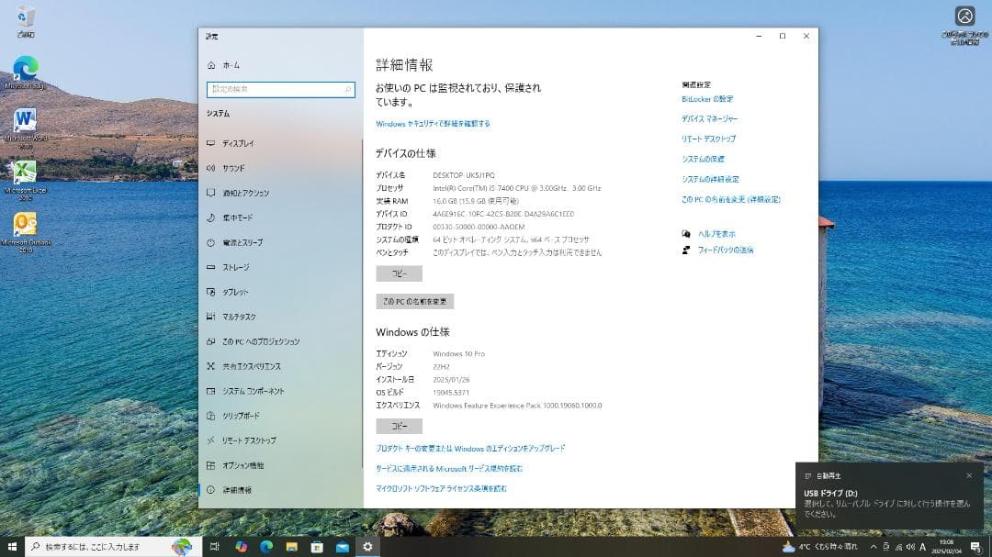
Task: Switch to the ディスプレイ section in the sidebar
Action: 241,143
